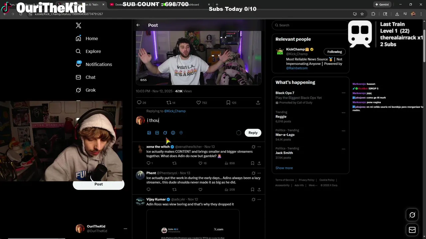This screenshot has width=426, height=239.
Task: Bookmark xena the witch's comment
Action: [x=253, y=163]
